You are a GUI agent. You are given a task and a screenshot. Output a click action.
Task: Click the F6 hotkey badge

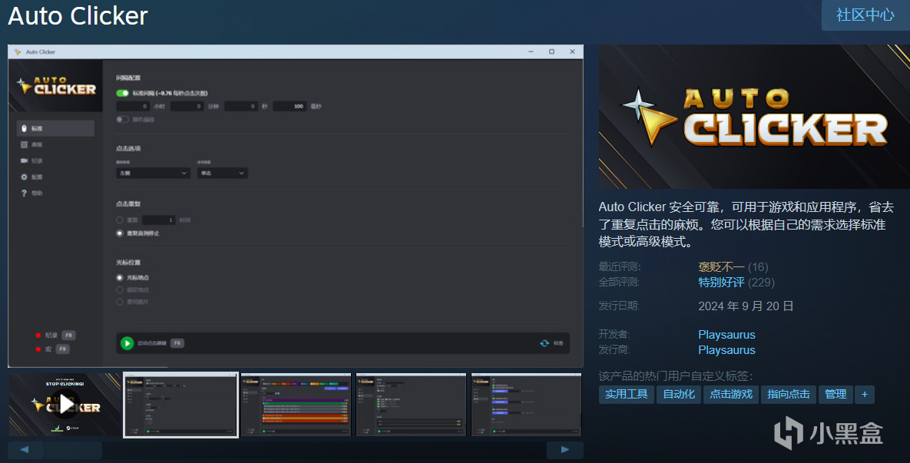pyautogui.click(x=177, y=343)
